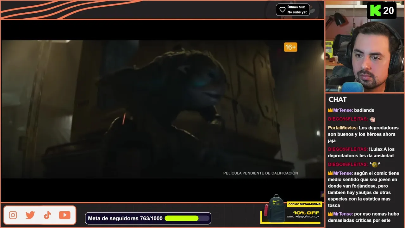Click the MrTense username on badlands message
The height and width of the screenshot is (228, 405).
[343, 110]
